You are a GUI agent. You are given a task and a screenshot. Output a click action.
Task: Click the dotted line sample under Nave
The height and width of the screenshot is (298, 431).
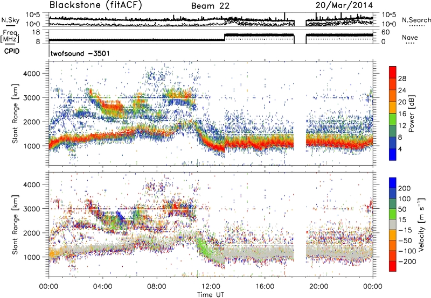[410, 44]
